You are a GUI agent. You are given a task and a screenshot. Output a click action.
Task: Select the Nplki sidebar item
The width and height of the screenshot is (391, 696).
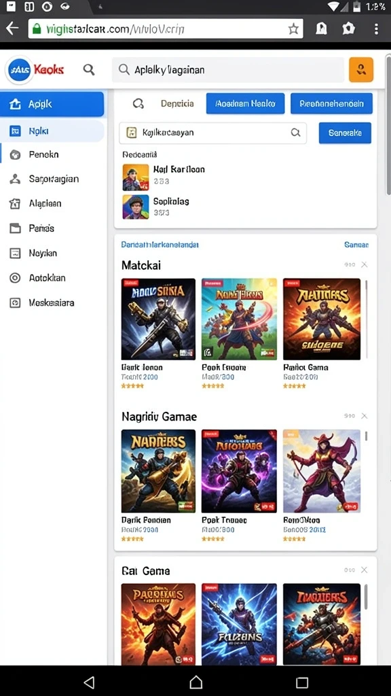52,131
